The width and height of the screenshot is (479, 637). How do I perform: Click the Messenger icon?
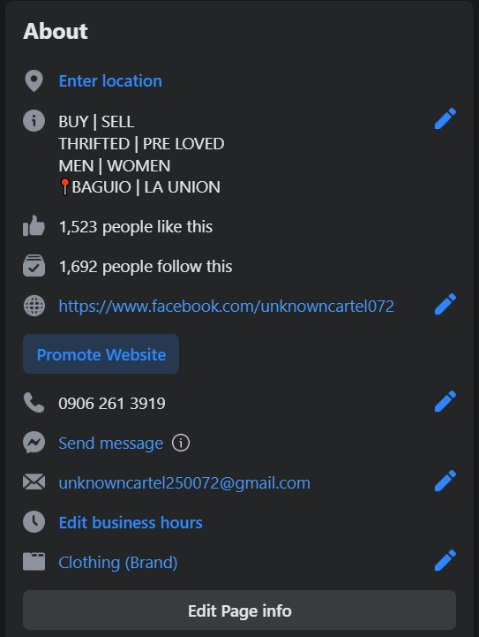[34, 442]
